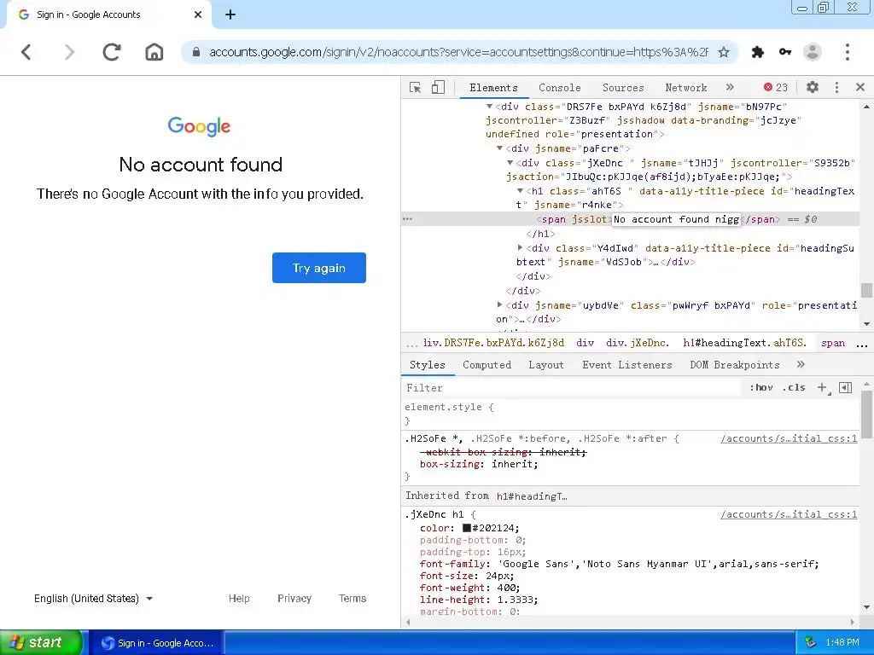Click the Try again button
This screenshot has height=655, width=874.
tap(319, 268)
